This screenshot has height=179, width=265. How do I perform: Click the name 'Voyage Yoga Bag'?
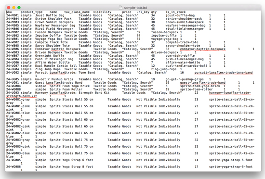pos(49,39)
